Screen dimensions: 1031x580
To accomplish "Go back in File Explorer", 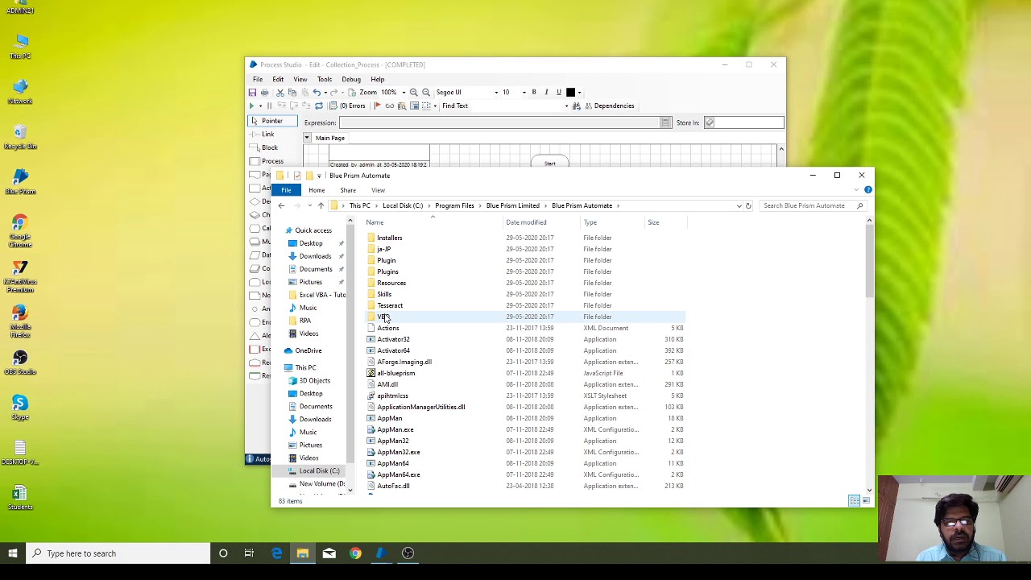I will [x=281, y=205].
